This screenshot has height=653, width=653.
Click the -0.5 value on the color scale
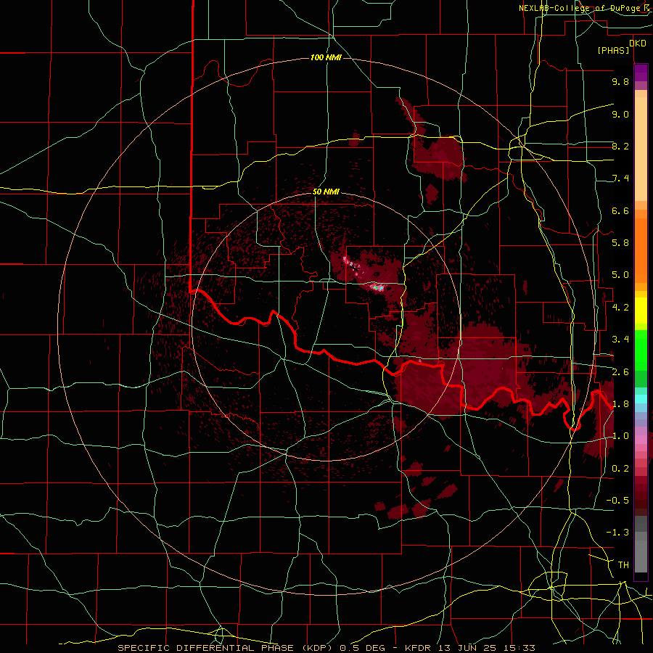coord(617,500)
